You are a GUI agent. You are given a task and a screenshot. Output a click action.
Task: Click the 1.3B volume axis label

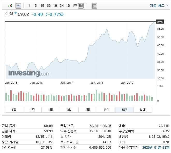160,86
